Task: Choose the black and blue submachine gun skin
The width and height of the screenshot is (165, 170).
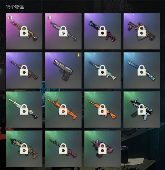Action: 142,110
